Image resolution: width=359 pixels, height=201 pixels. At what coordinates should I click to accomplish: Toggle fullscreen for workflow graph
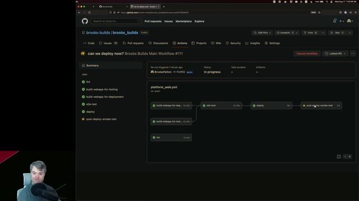339,156
